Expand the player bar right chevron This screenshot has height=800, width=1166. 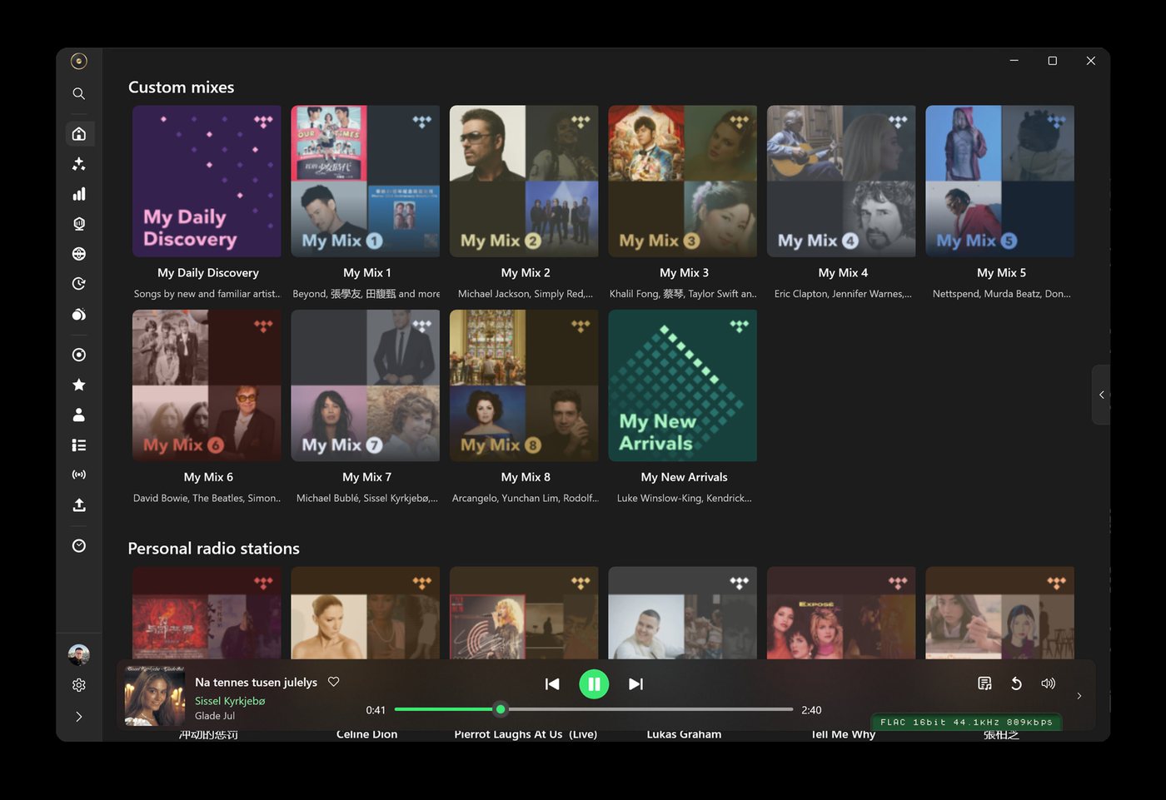click(x=1079, y=696)
